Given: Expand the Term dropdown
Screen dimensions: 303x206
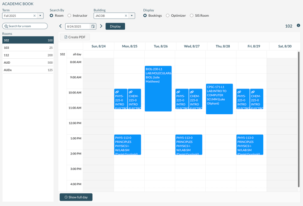Looking at the screenshot, I should [x=40, y=16].
